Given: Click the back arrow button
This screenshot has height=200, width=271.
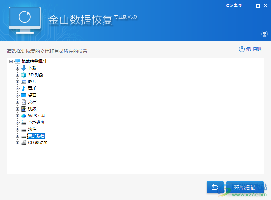Looking at the screenshot, I should click(x=215, y=187).
